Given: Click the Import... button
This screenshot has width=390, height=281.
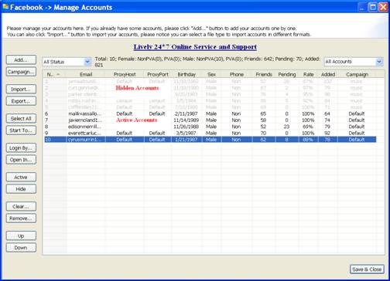Looking at the screenshot, I should (x=21, y=90).
